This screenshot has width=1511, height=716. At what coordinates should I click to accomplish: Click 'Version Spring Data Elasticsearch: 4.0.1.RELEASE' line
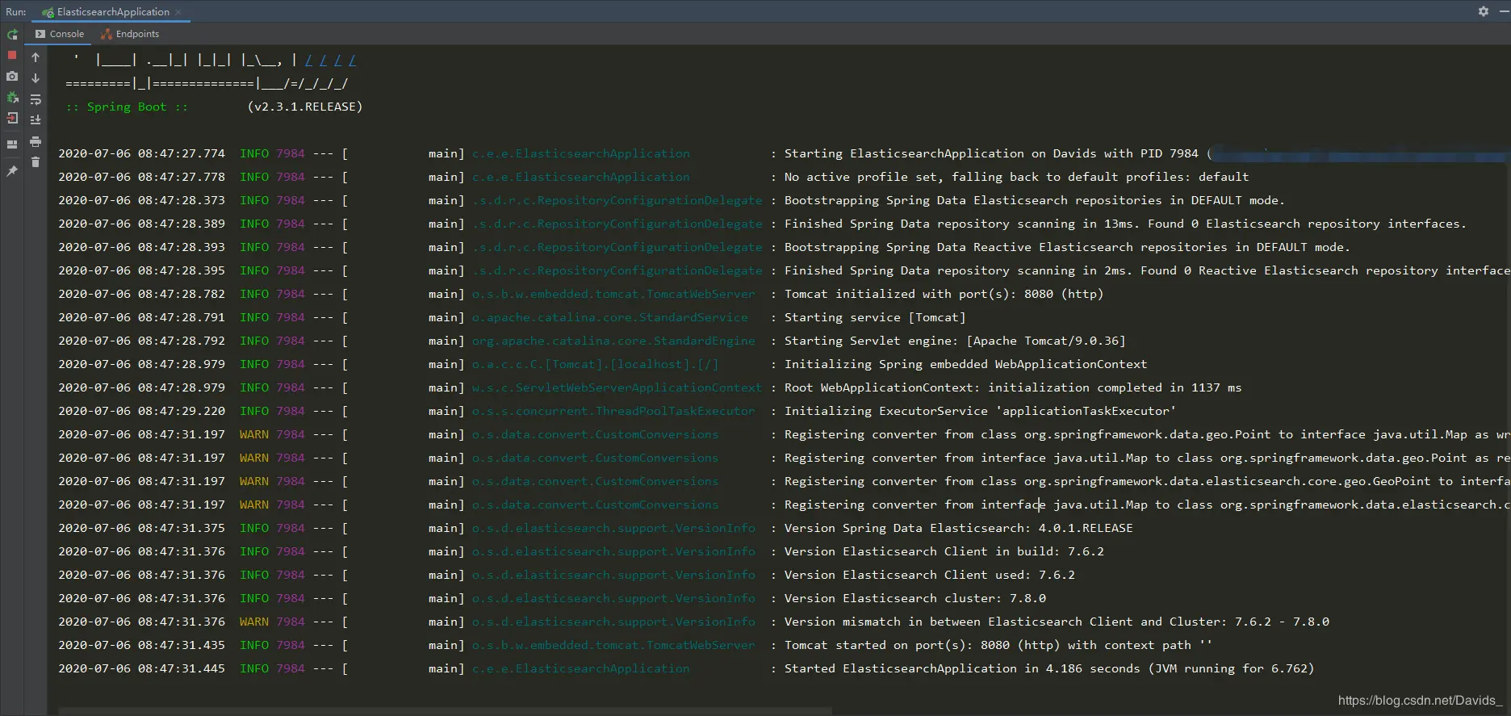coord(959,528)
